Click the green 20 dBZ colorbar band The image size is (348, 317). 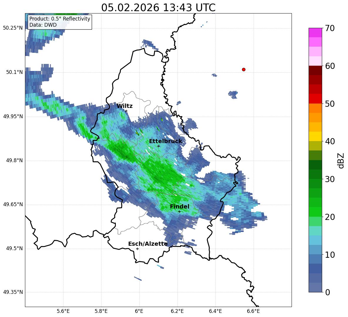315,212
